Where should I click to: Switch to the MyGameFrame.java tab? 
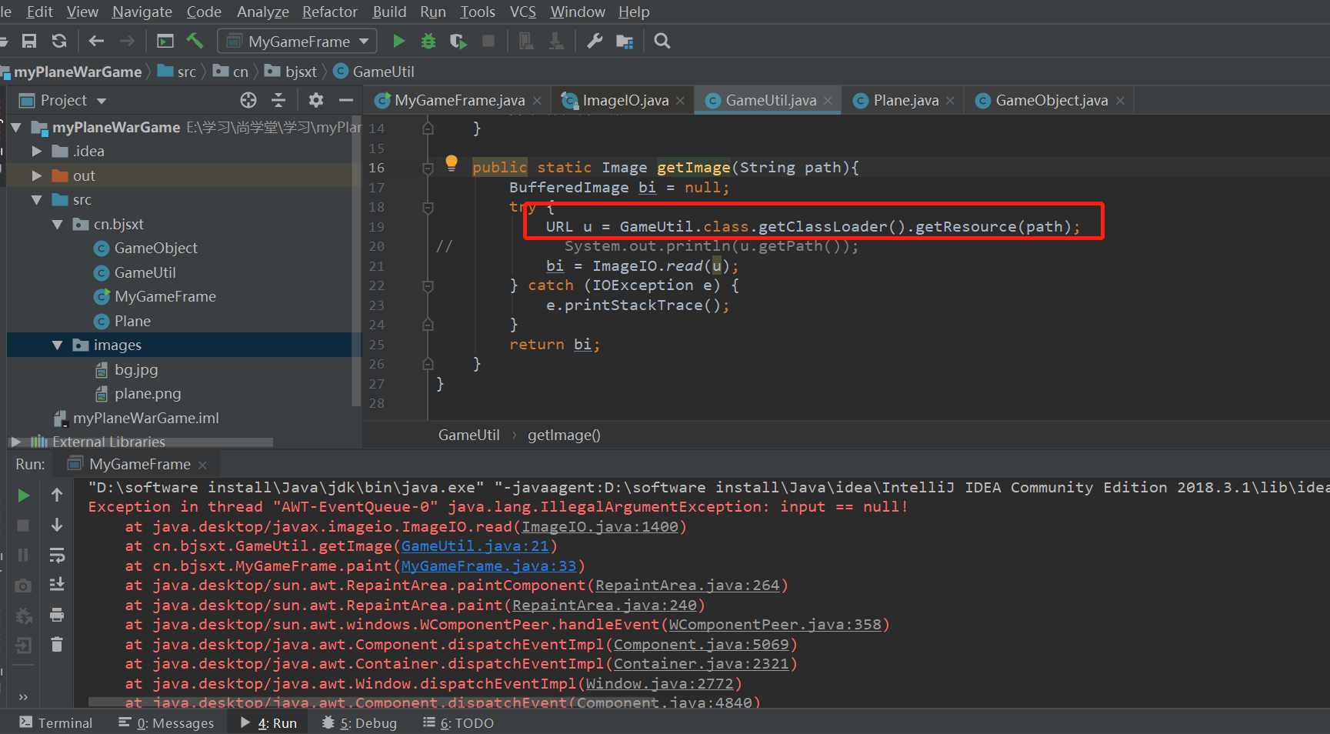point(458,101)
